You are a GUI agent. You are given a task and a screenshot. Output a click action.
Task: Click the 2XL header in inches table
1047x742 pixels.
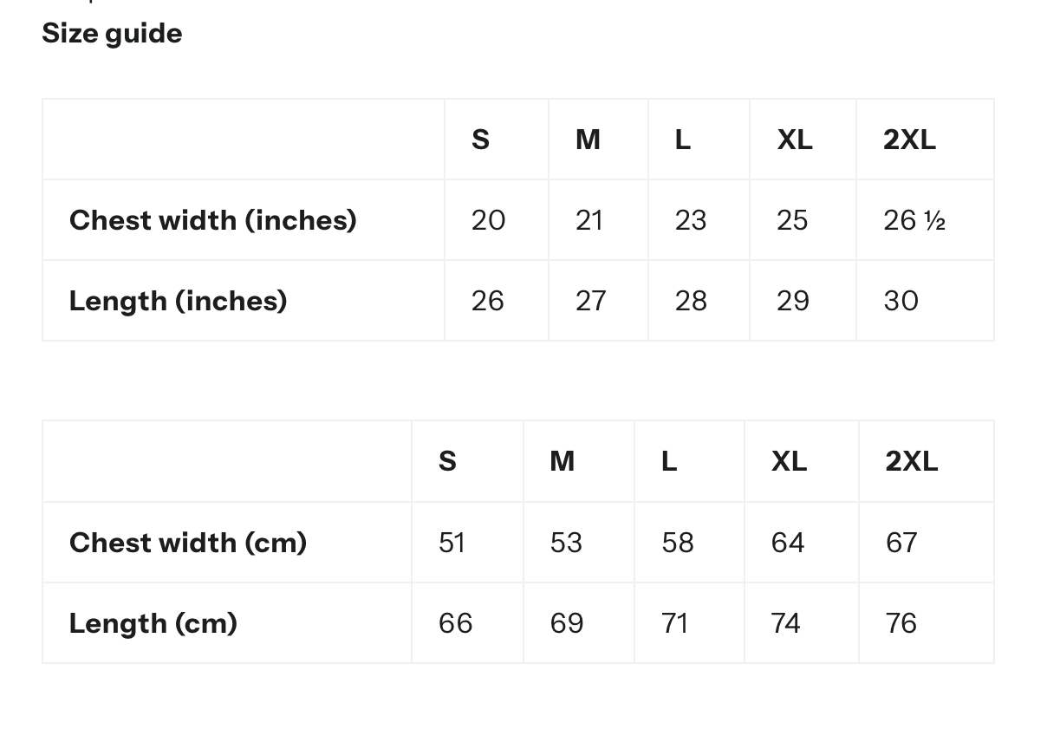pos(909,140)
